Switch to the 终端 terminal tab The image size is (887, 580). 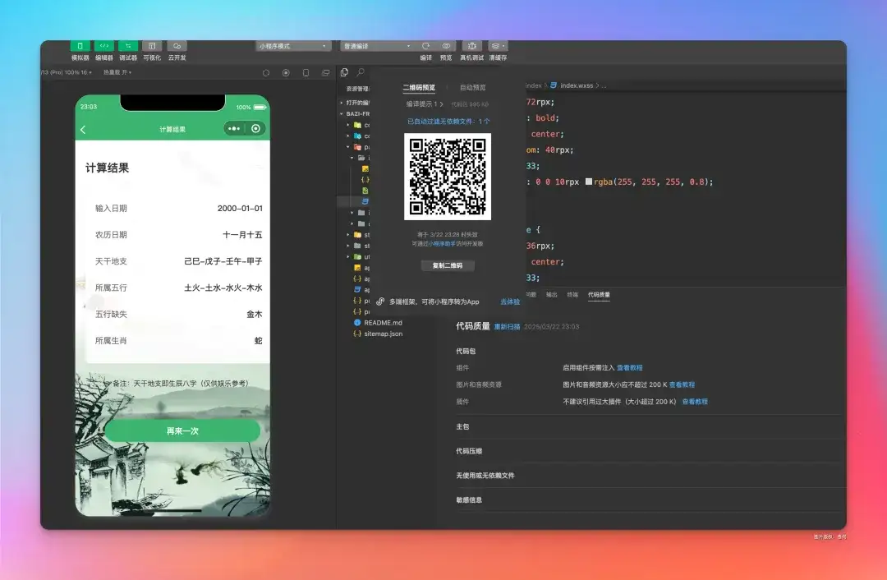572,294
